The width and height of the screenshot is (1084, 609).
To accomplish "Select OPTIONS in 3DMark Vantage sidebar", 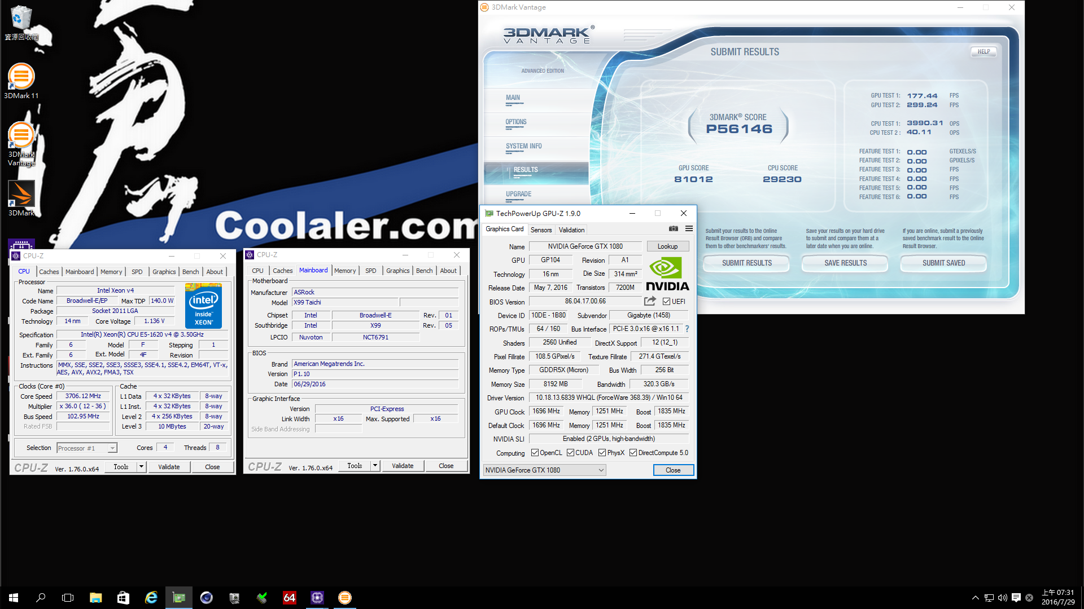I will [516, 122].
